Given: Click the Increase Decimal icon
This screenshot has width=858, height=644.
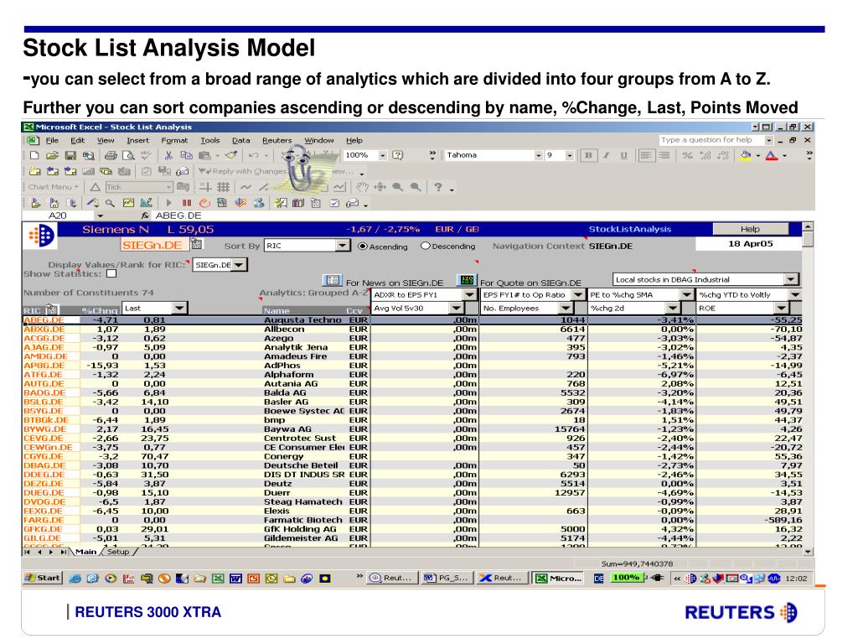Looking at the screenshot, I should click(x=706, y=155).
